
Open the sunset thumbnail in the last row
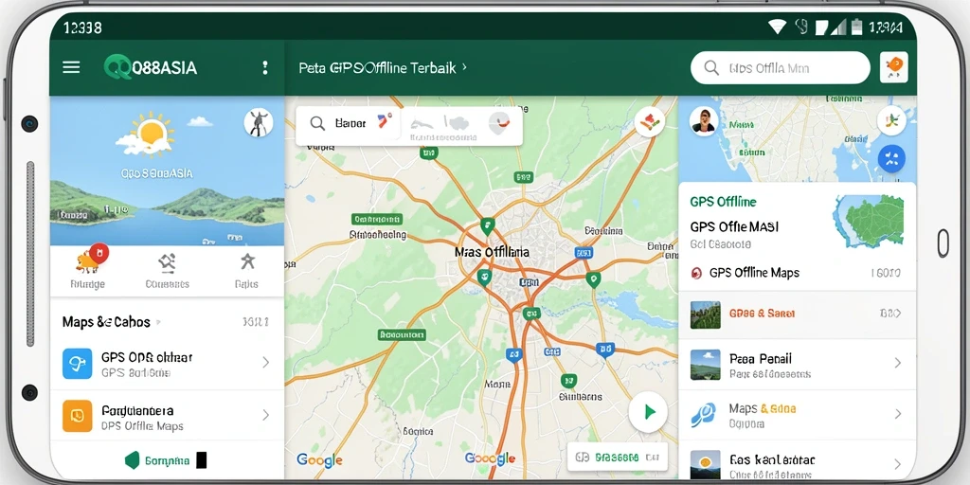coord(705,464)
